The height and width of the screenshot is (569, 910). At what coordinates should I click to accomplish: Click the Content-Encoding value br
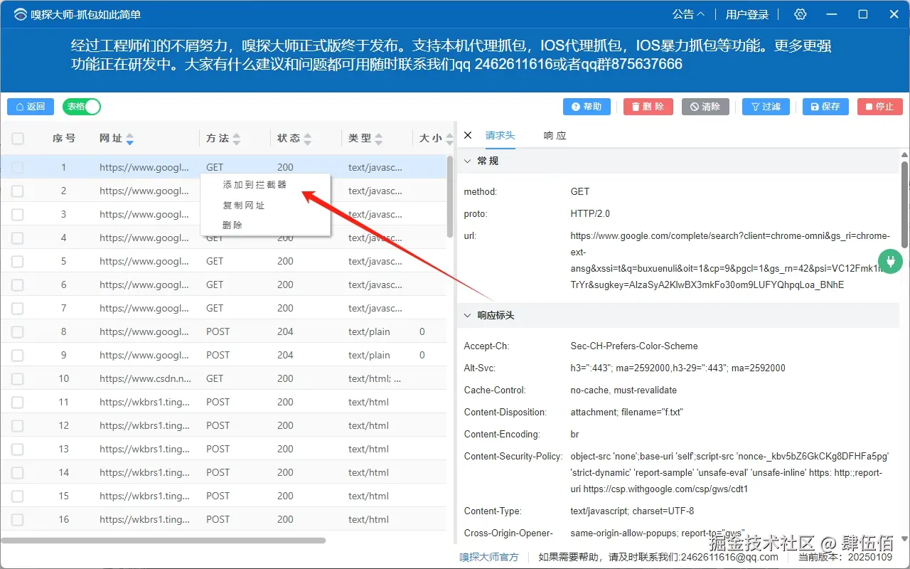coord(574,435)
